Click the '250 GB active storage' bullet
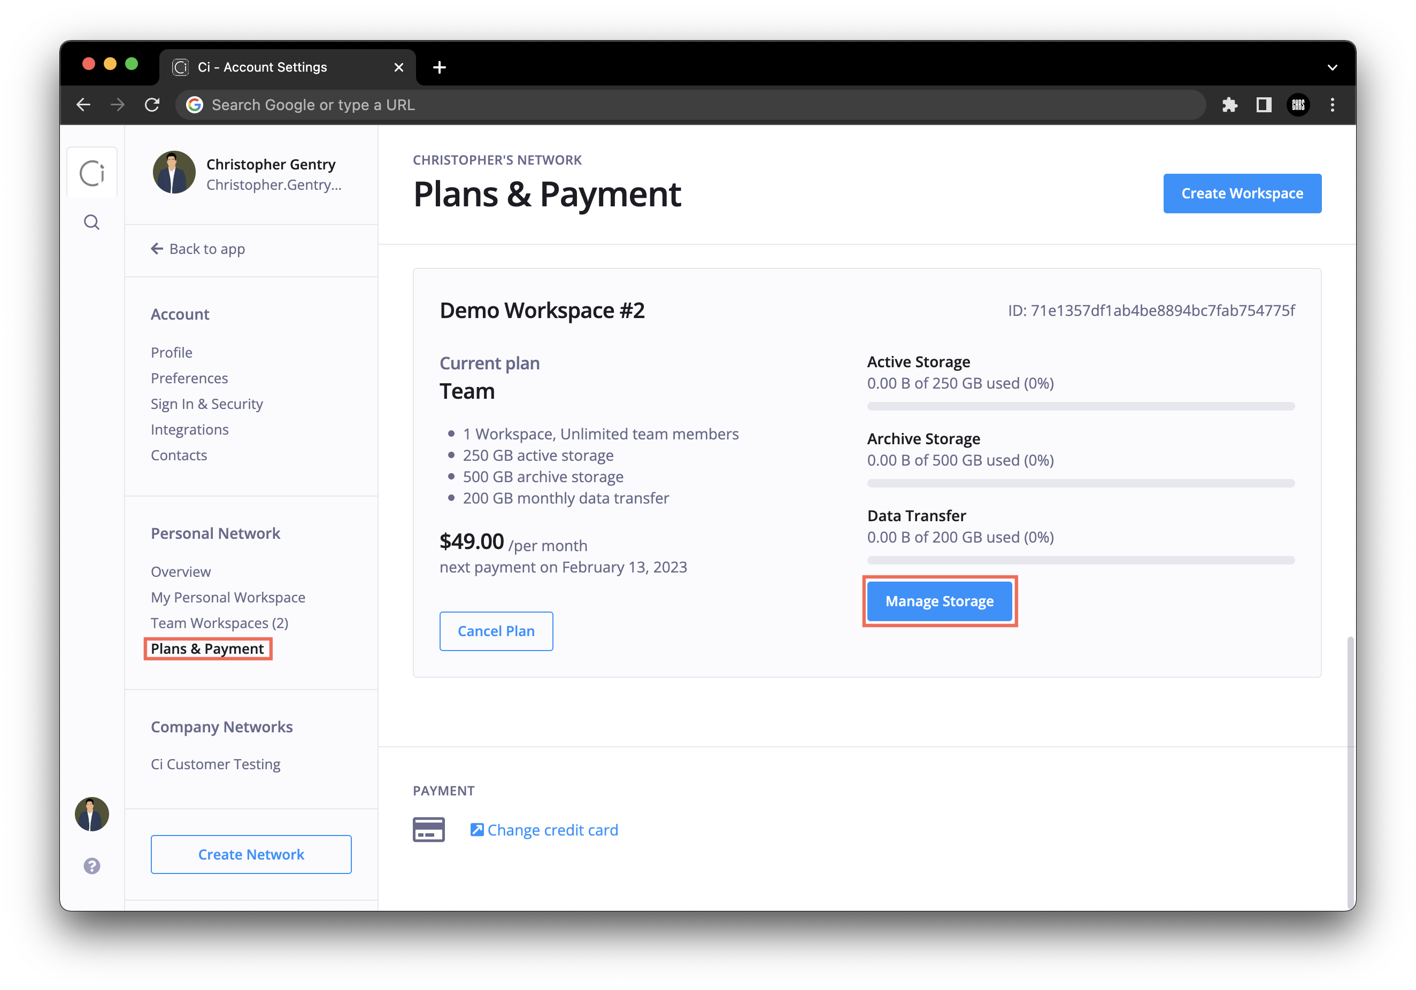 click(538, 455)
